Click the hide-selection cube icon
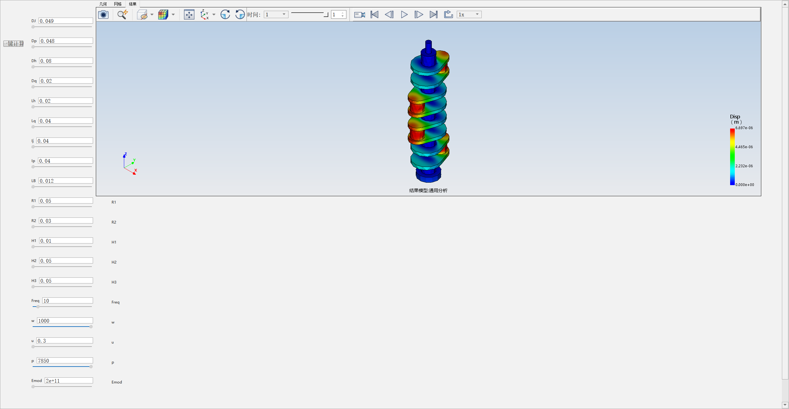The image size is (789, 409). (x=142, y=14)
